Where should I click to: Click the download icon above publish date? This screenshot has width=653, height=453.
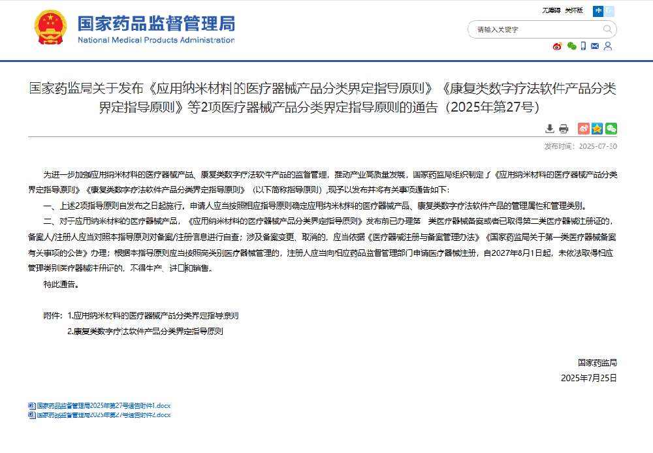click(x=550, y=129)
